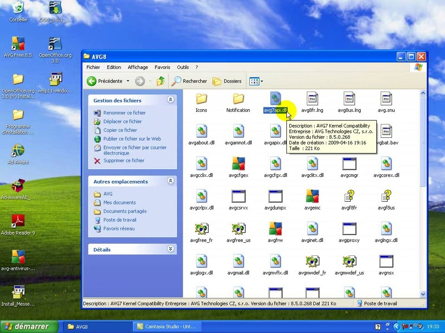Open the démarrer start menu
This screenshot has width=445, height=333.
tap(29, 327)
